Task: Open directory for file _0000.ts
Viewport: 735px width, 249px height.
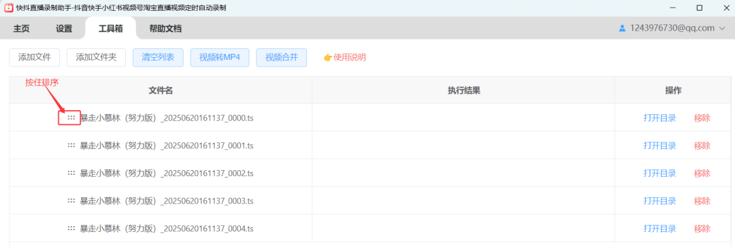Action: point(659,118)
